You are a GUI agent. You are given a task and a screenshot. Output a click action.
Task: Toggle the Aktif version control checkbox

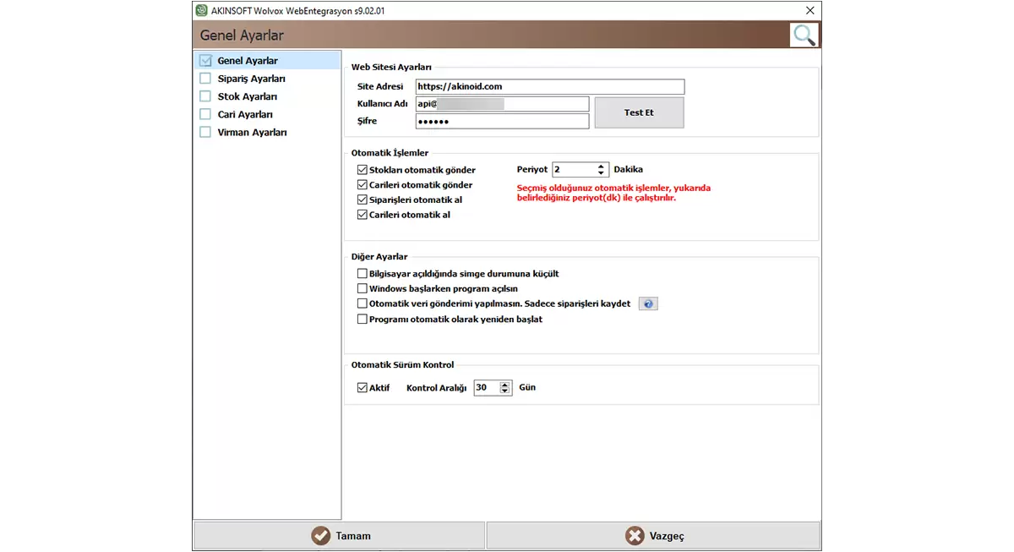[x=363, y=388]
